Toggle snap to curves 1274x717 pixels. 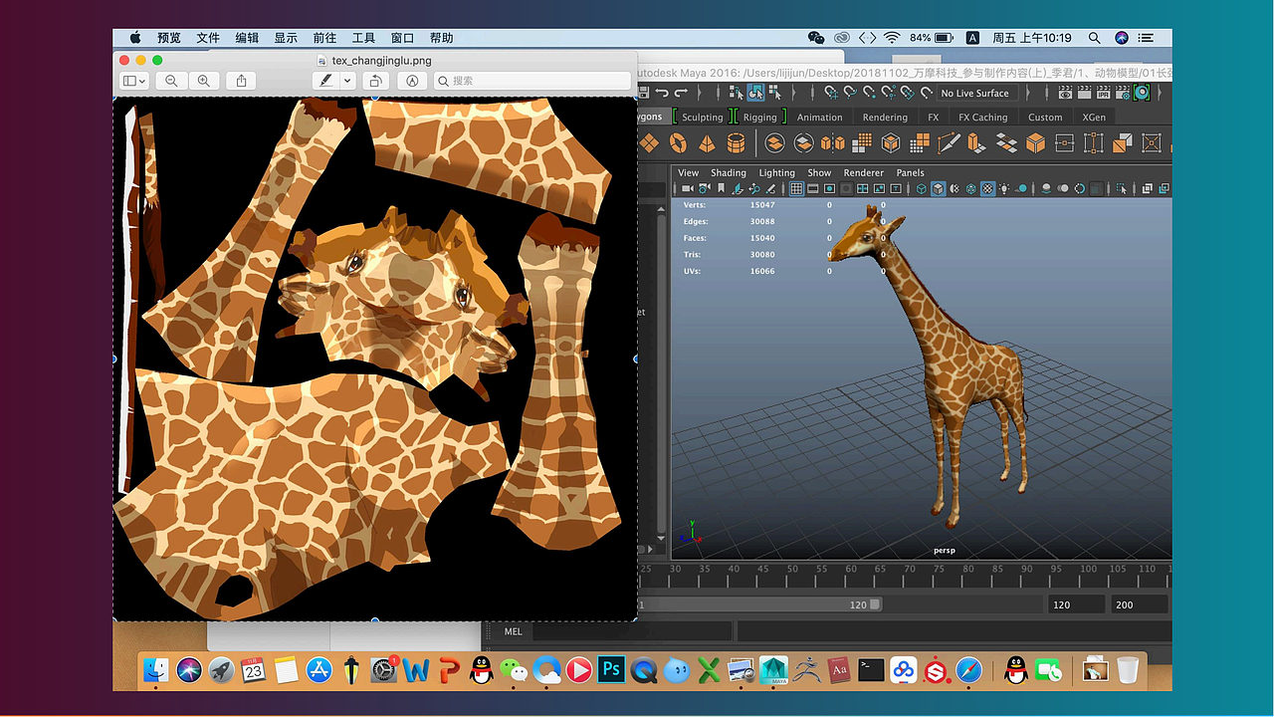tap(850, 93)
